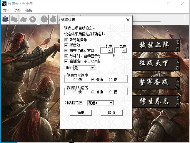
Task: Click the grayed round fruit toolbar icon
Action: (x=44, y=19)
